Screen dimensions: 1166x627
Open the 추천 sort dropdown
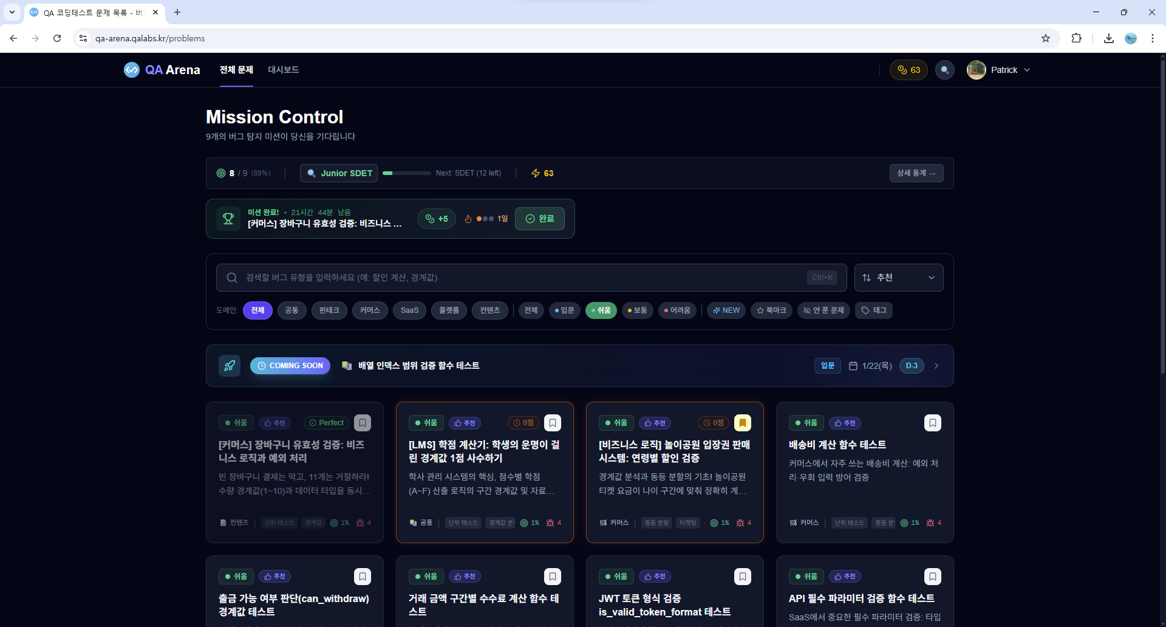(x=899, y=278)
